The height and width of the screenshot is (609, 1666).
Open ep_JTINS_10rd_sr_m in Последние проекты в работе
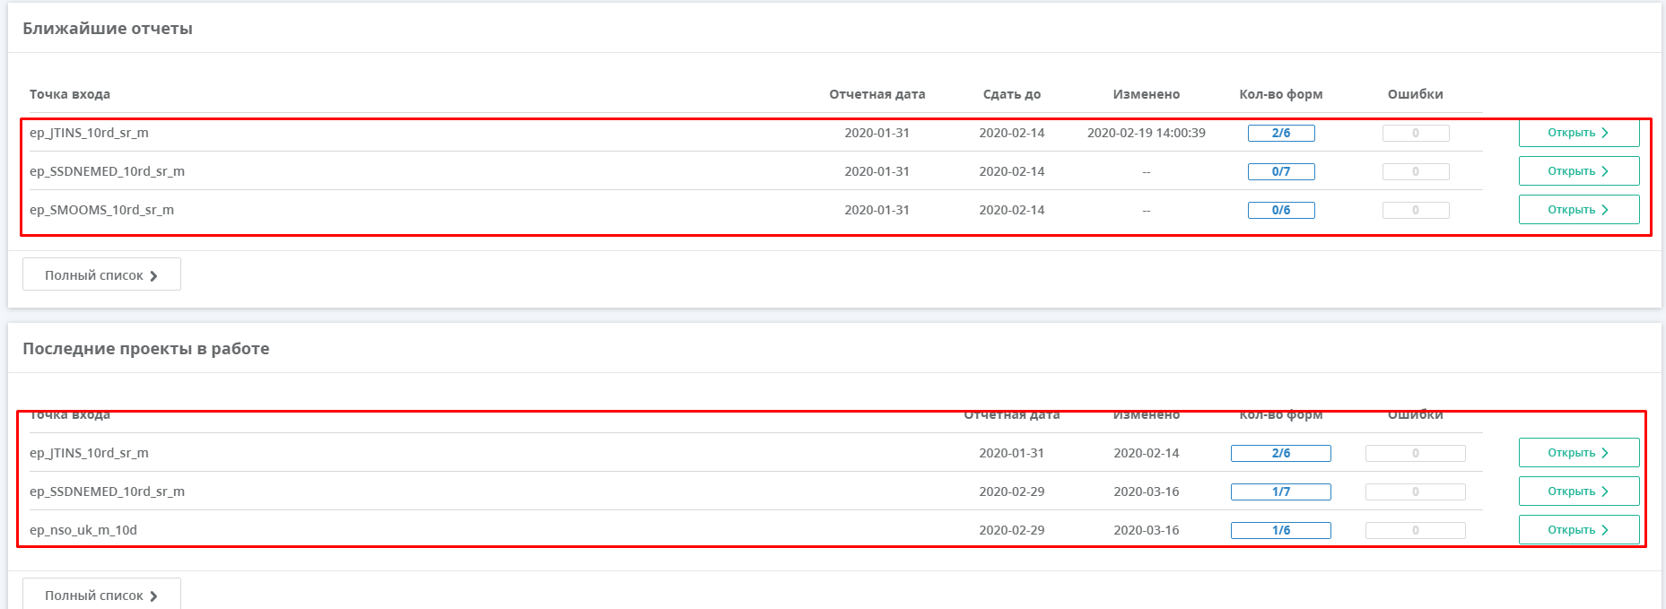1578,453
